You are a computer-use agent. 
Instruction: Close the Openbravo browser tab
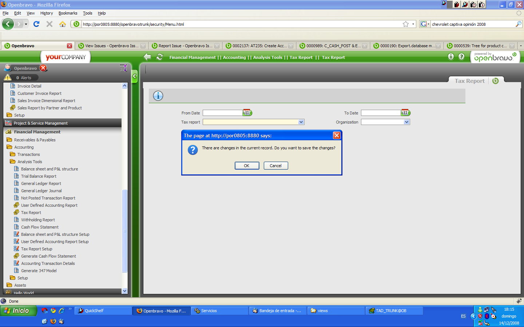click(70, 46)
